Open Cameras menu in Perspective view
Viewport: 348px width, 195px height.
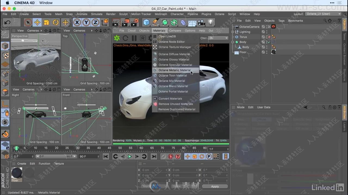(33, 31)
